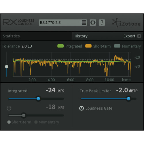The width and height of the screenshot is (144, 144).
Task: Toggle the Momentary gray legend swatch
Action: click(x=117, y=46)
